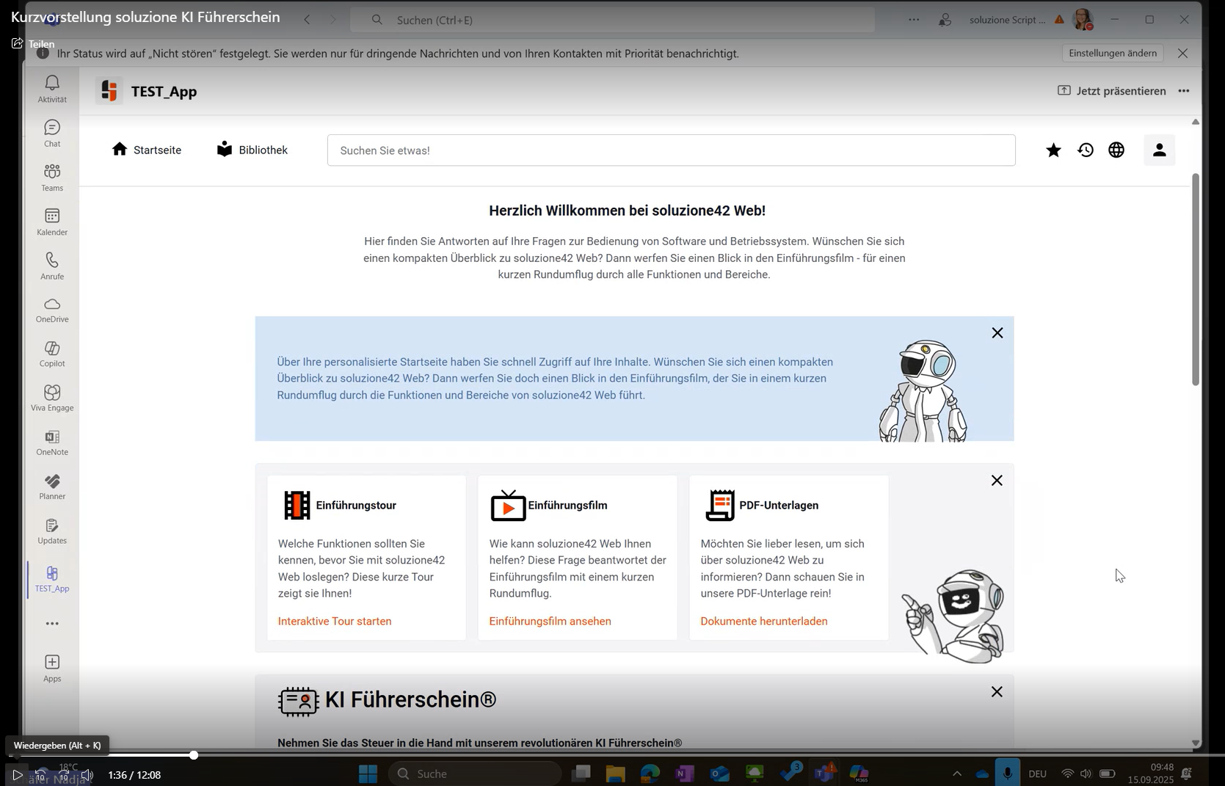
Task: Open Planner in the Teams sidebar
Action: click(52, 486)
